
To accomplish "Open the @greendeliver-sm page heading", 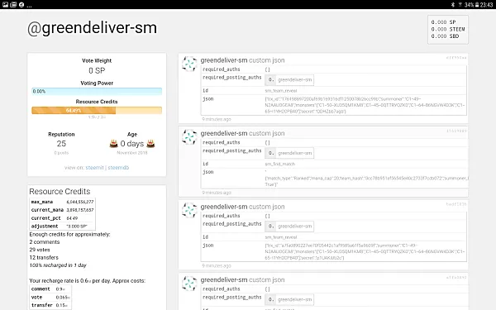I will tap(92, 28).
